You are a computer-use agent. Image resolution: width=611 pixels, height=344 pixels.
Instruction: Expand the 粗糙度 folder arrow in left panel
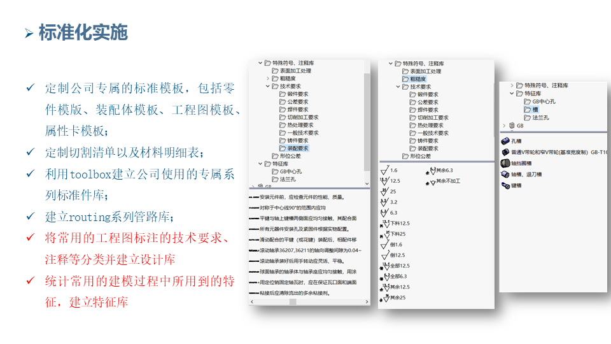pyautogui.click(x=268, y=79)
